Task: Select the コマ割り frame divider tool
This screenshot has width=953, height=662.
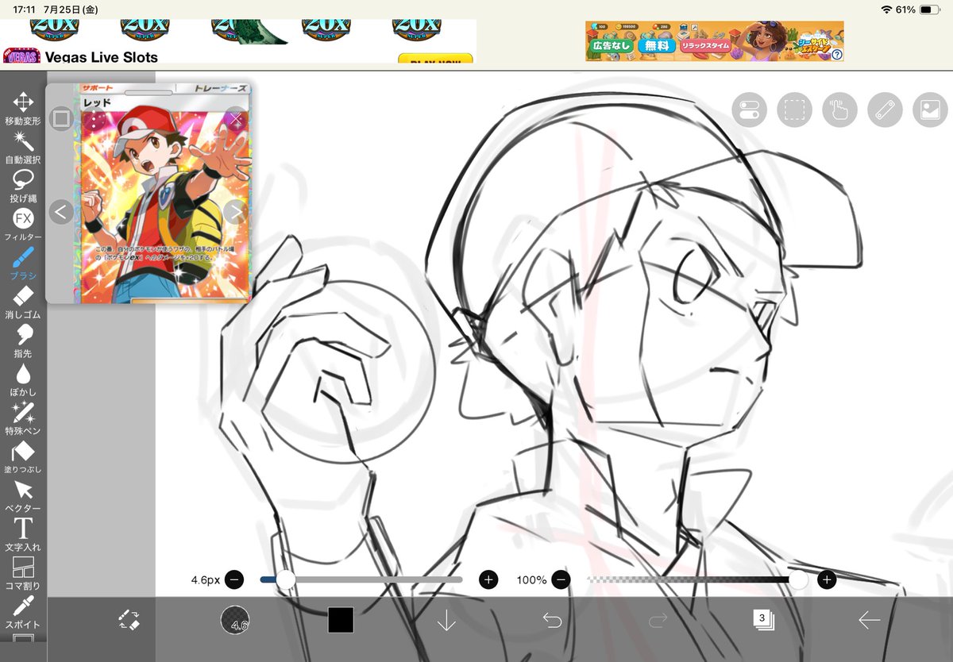Action: [x=23, y=574]
